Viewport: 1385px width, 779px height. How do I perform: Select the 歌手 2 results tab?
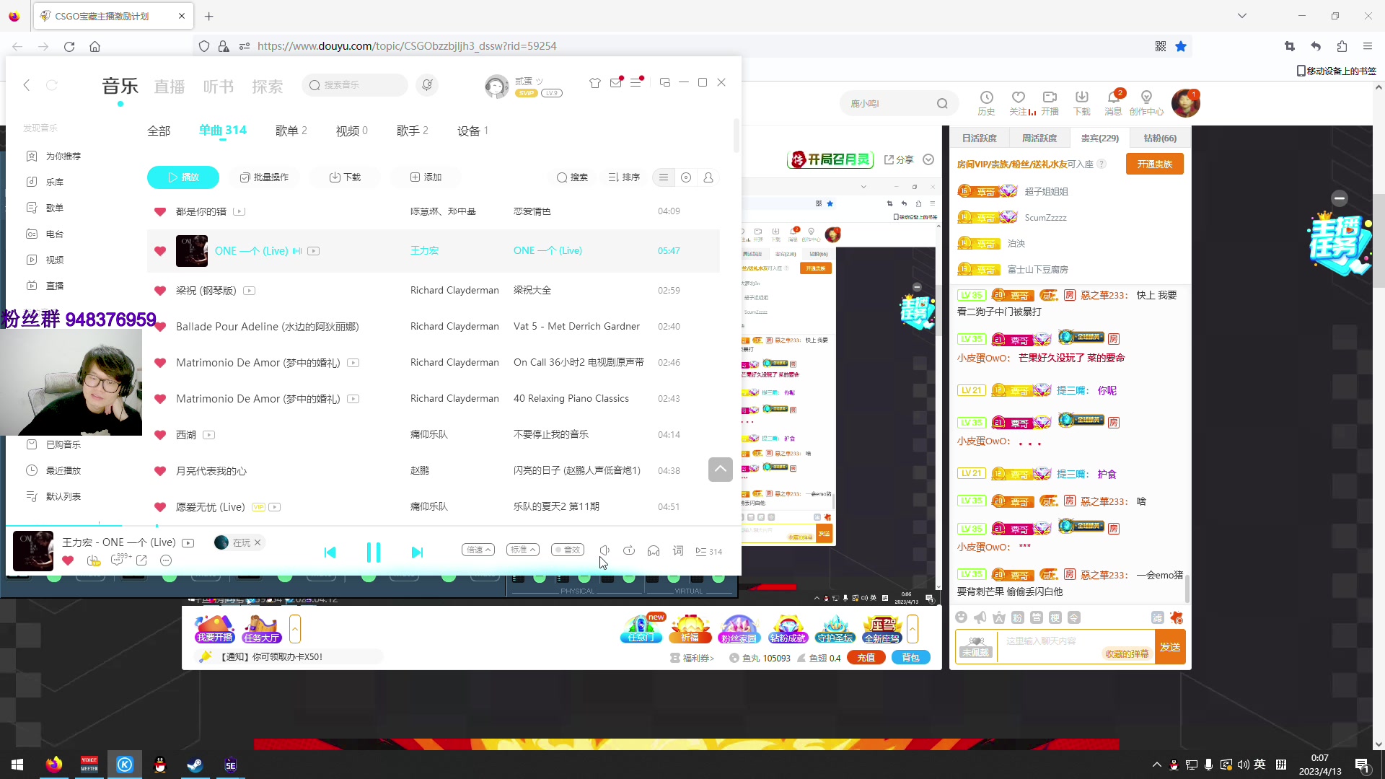click(x=413, y=131)
